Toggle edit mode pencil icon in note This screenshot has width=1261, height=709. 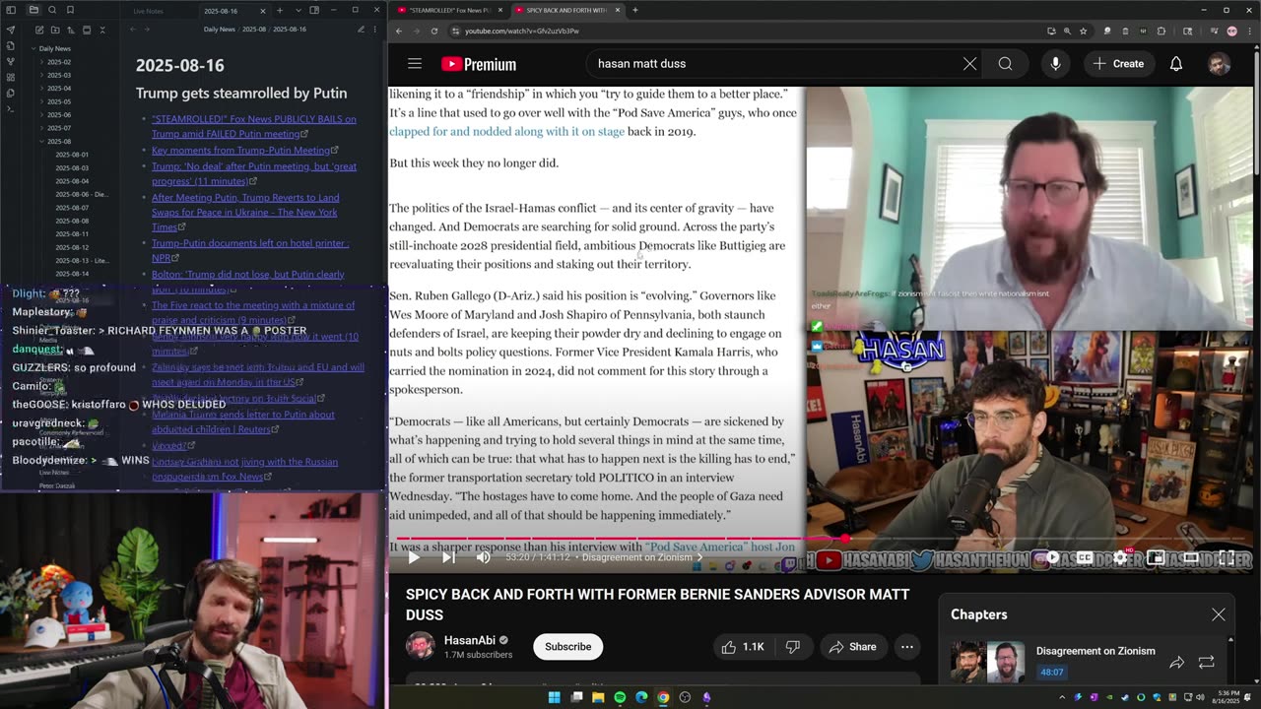click(361, 30)
